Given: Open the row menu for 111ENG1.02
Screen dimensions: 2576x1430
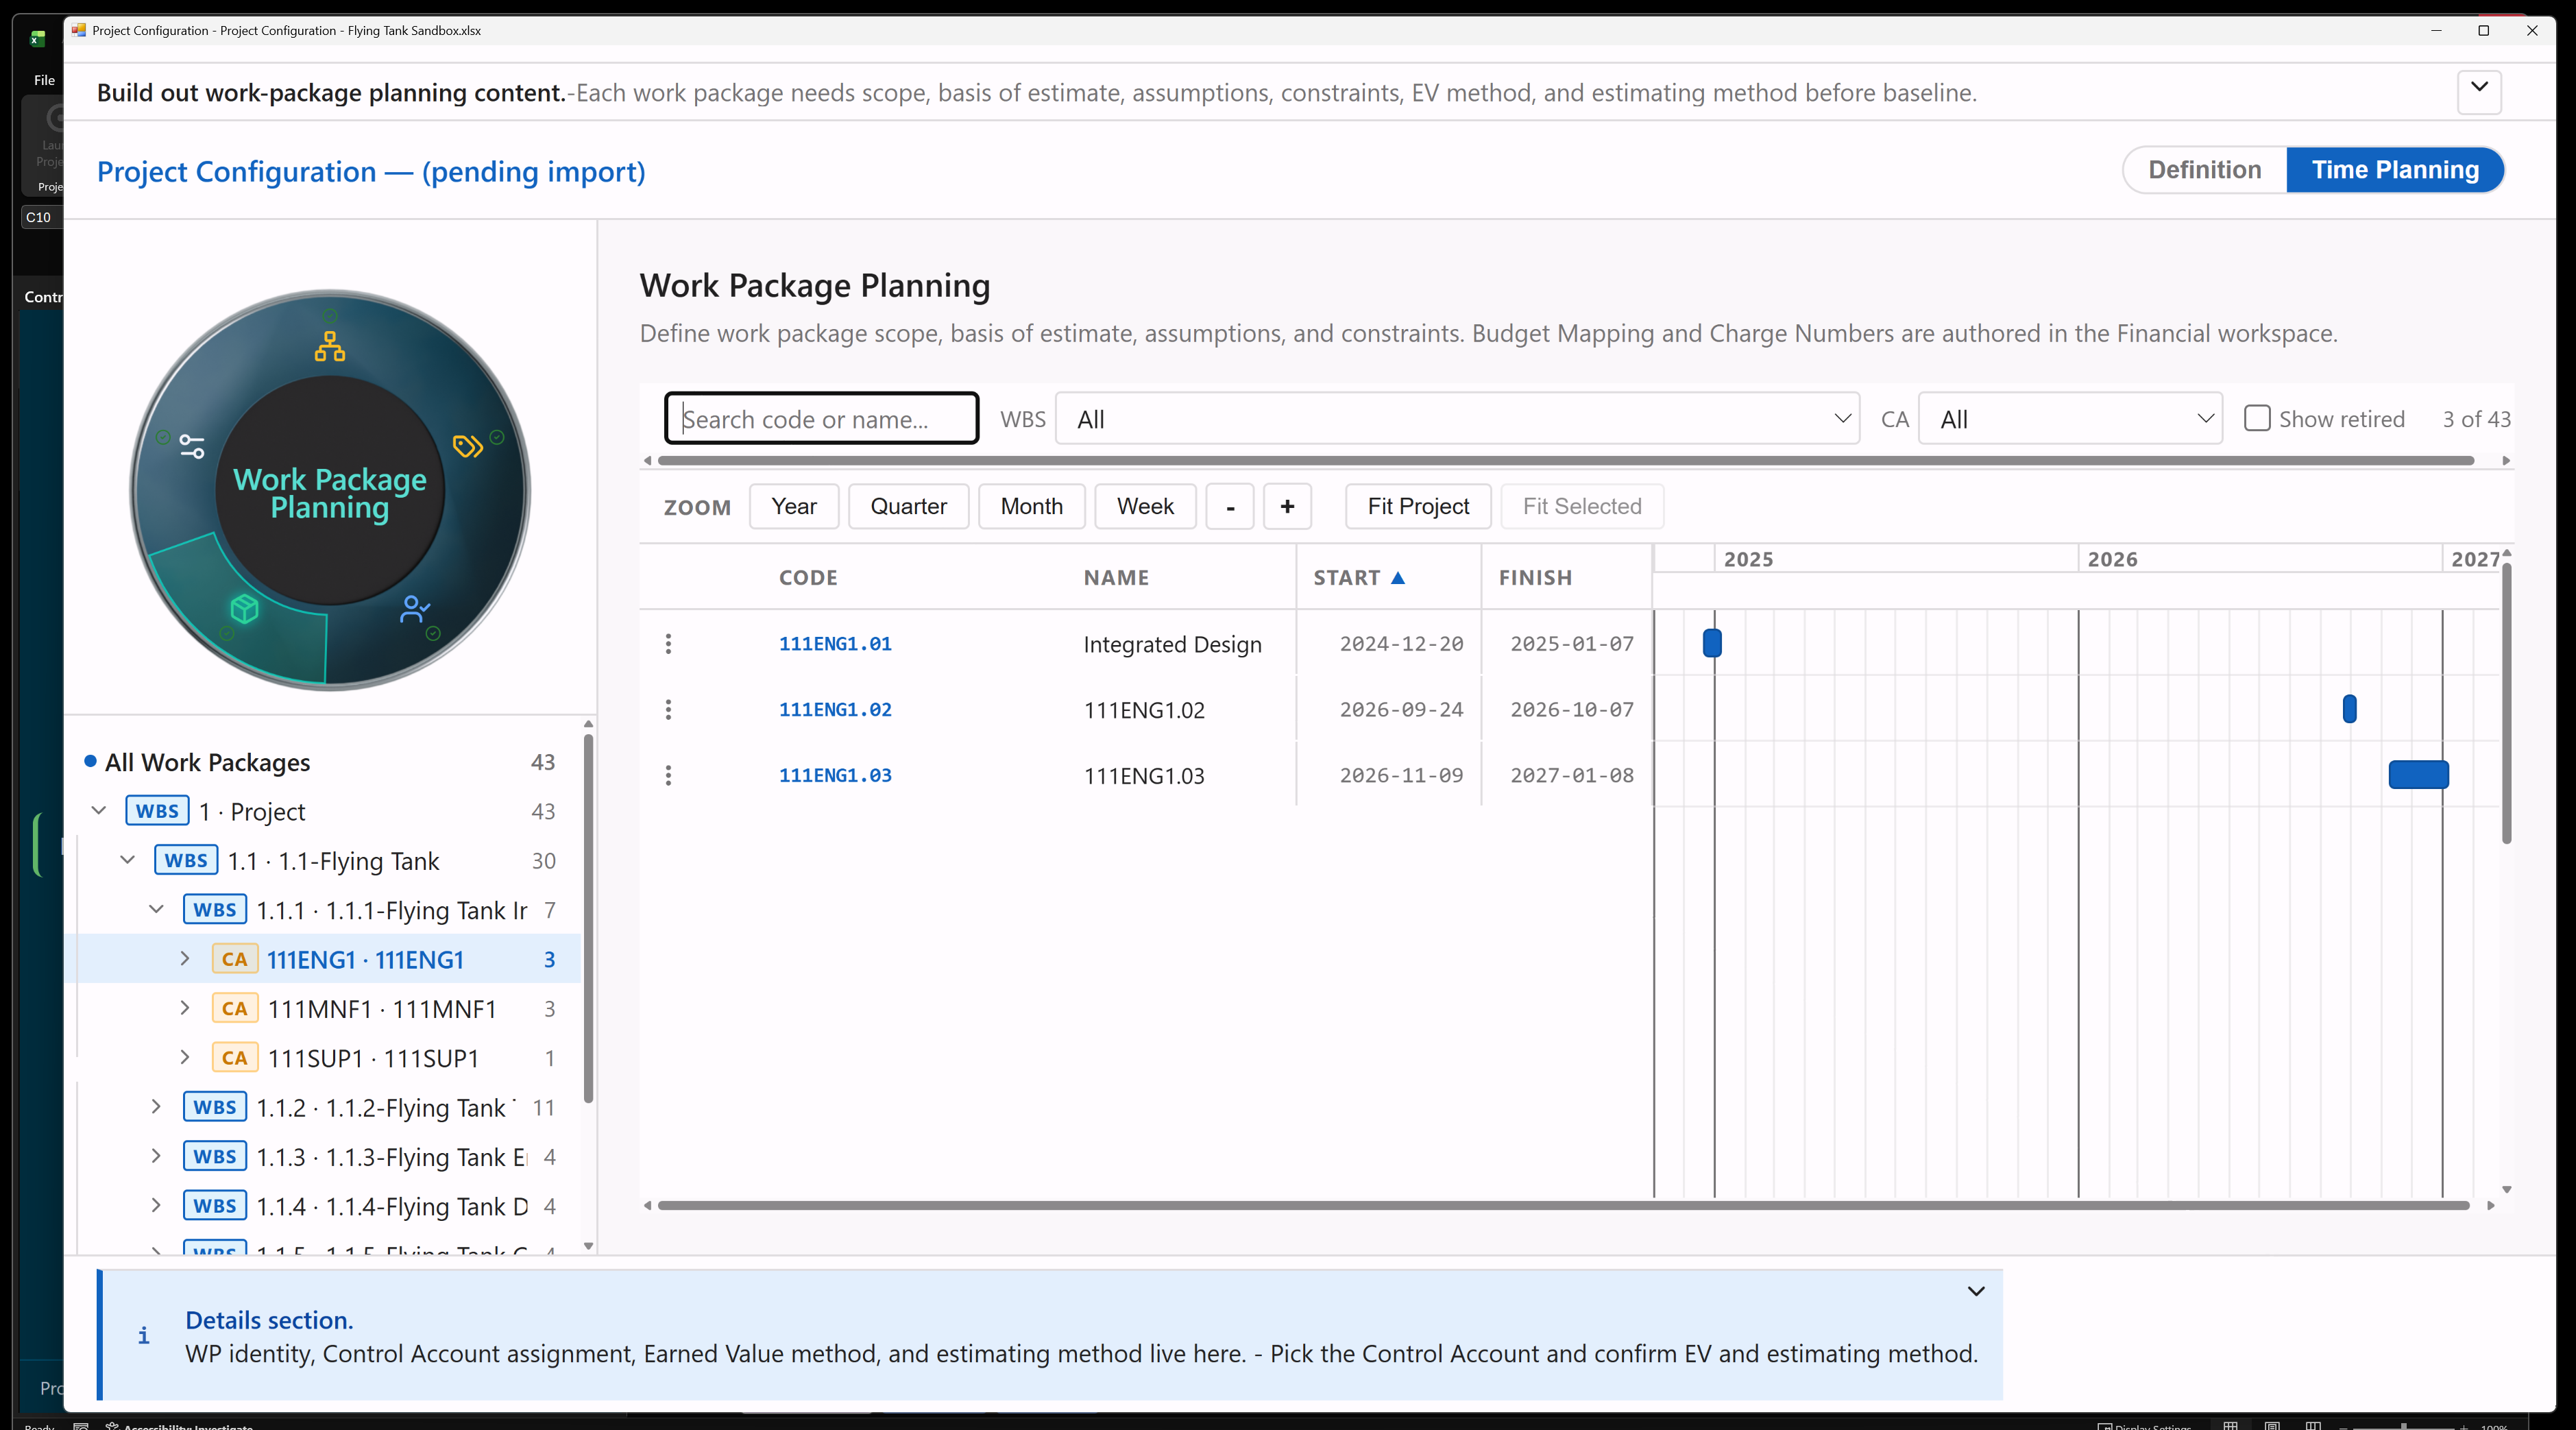Looking at the screenshot, I should tap(668, 710).
